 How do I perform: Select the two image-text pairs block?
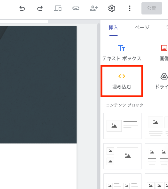coord(122,181)
